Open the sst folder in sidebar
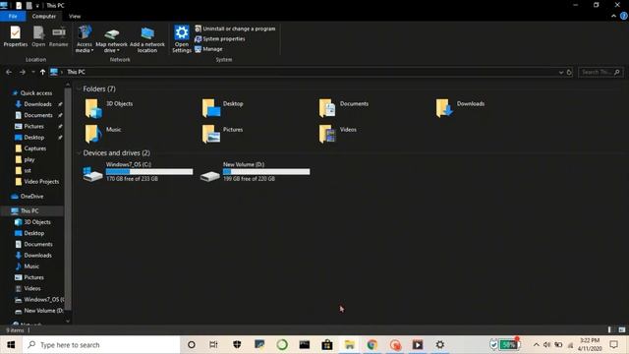The height and width of the screenshot is (354, 629). (x=28, y=170)
